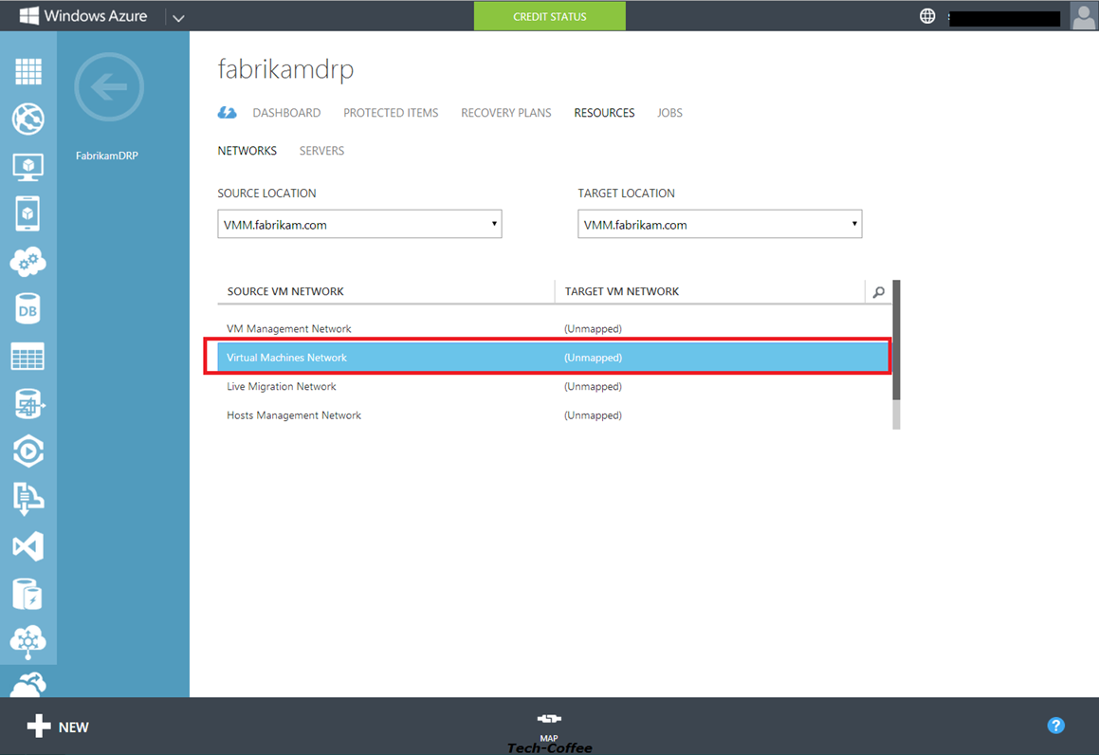Select the Networks sub-tab
This screenshot has width=1099, height=755.
point(247,151)
